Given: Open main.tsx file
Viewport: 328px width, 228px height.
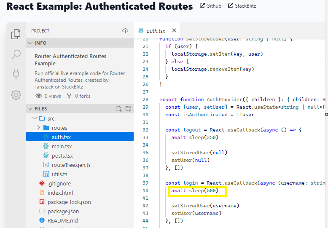Looking at the screenshot, I should coord(62,146).
